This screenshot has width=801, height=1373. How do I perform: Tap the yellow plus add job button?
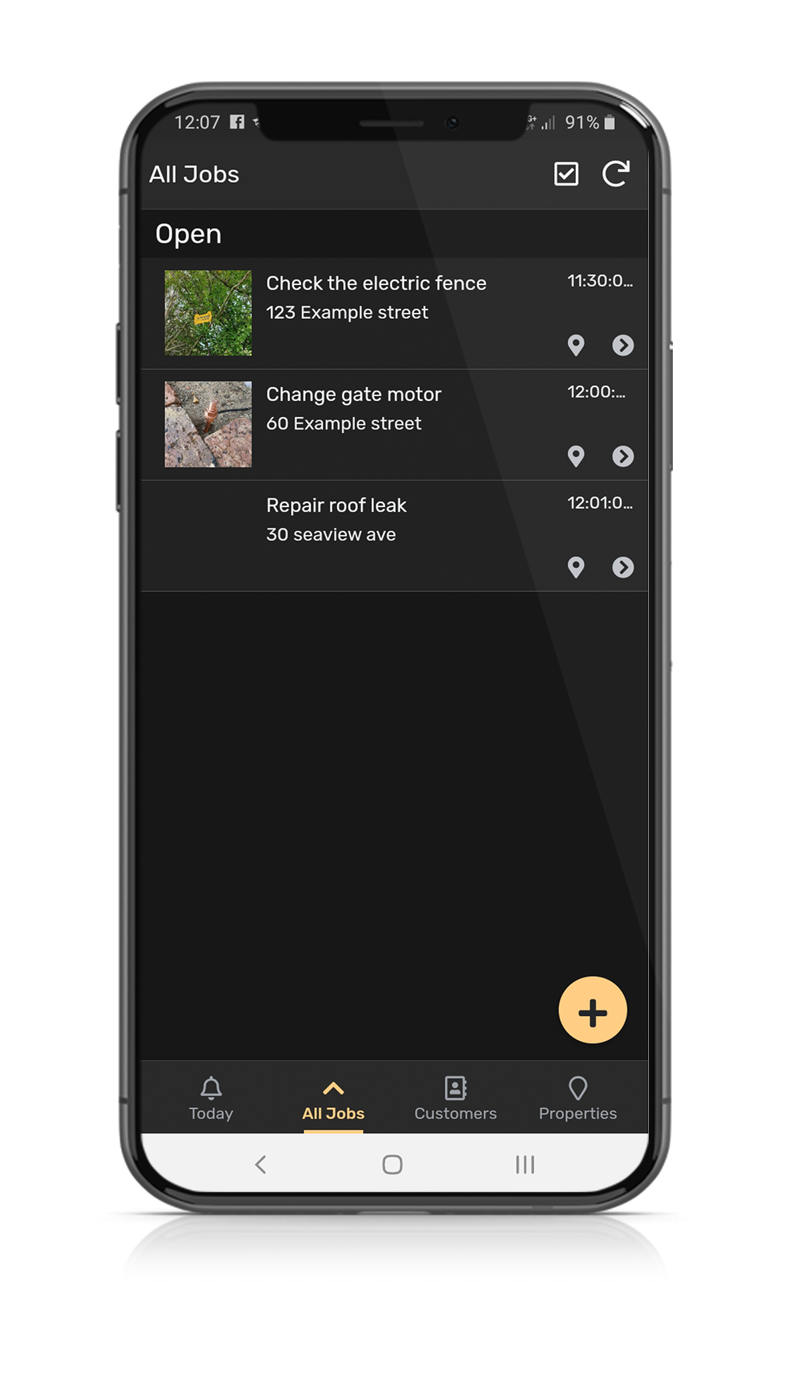[x=593, y=1010]
